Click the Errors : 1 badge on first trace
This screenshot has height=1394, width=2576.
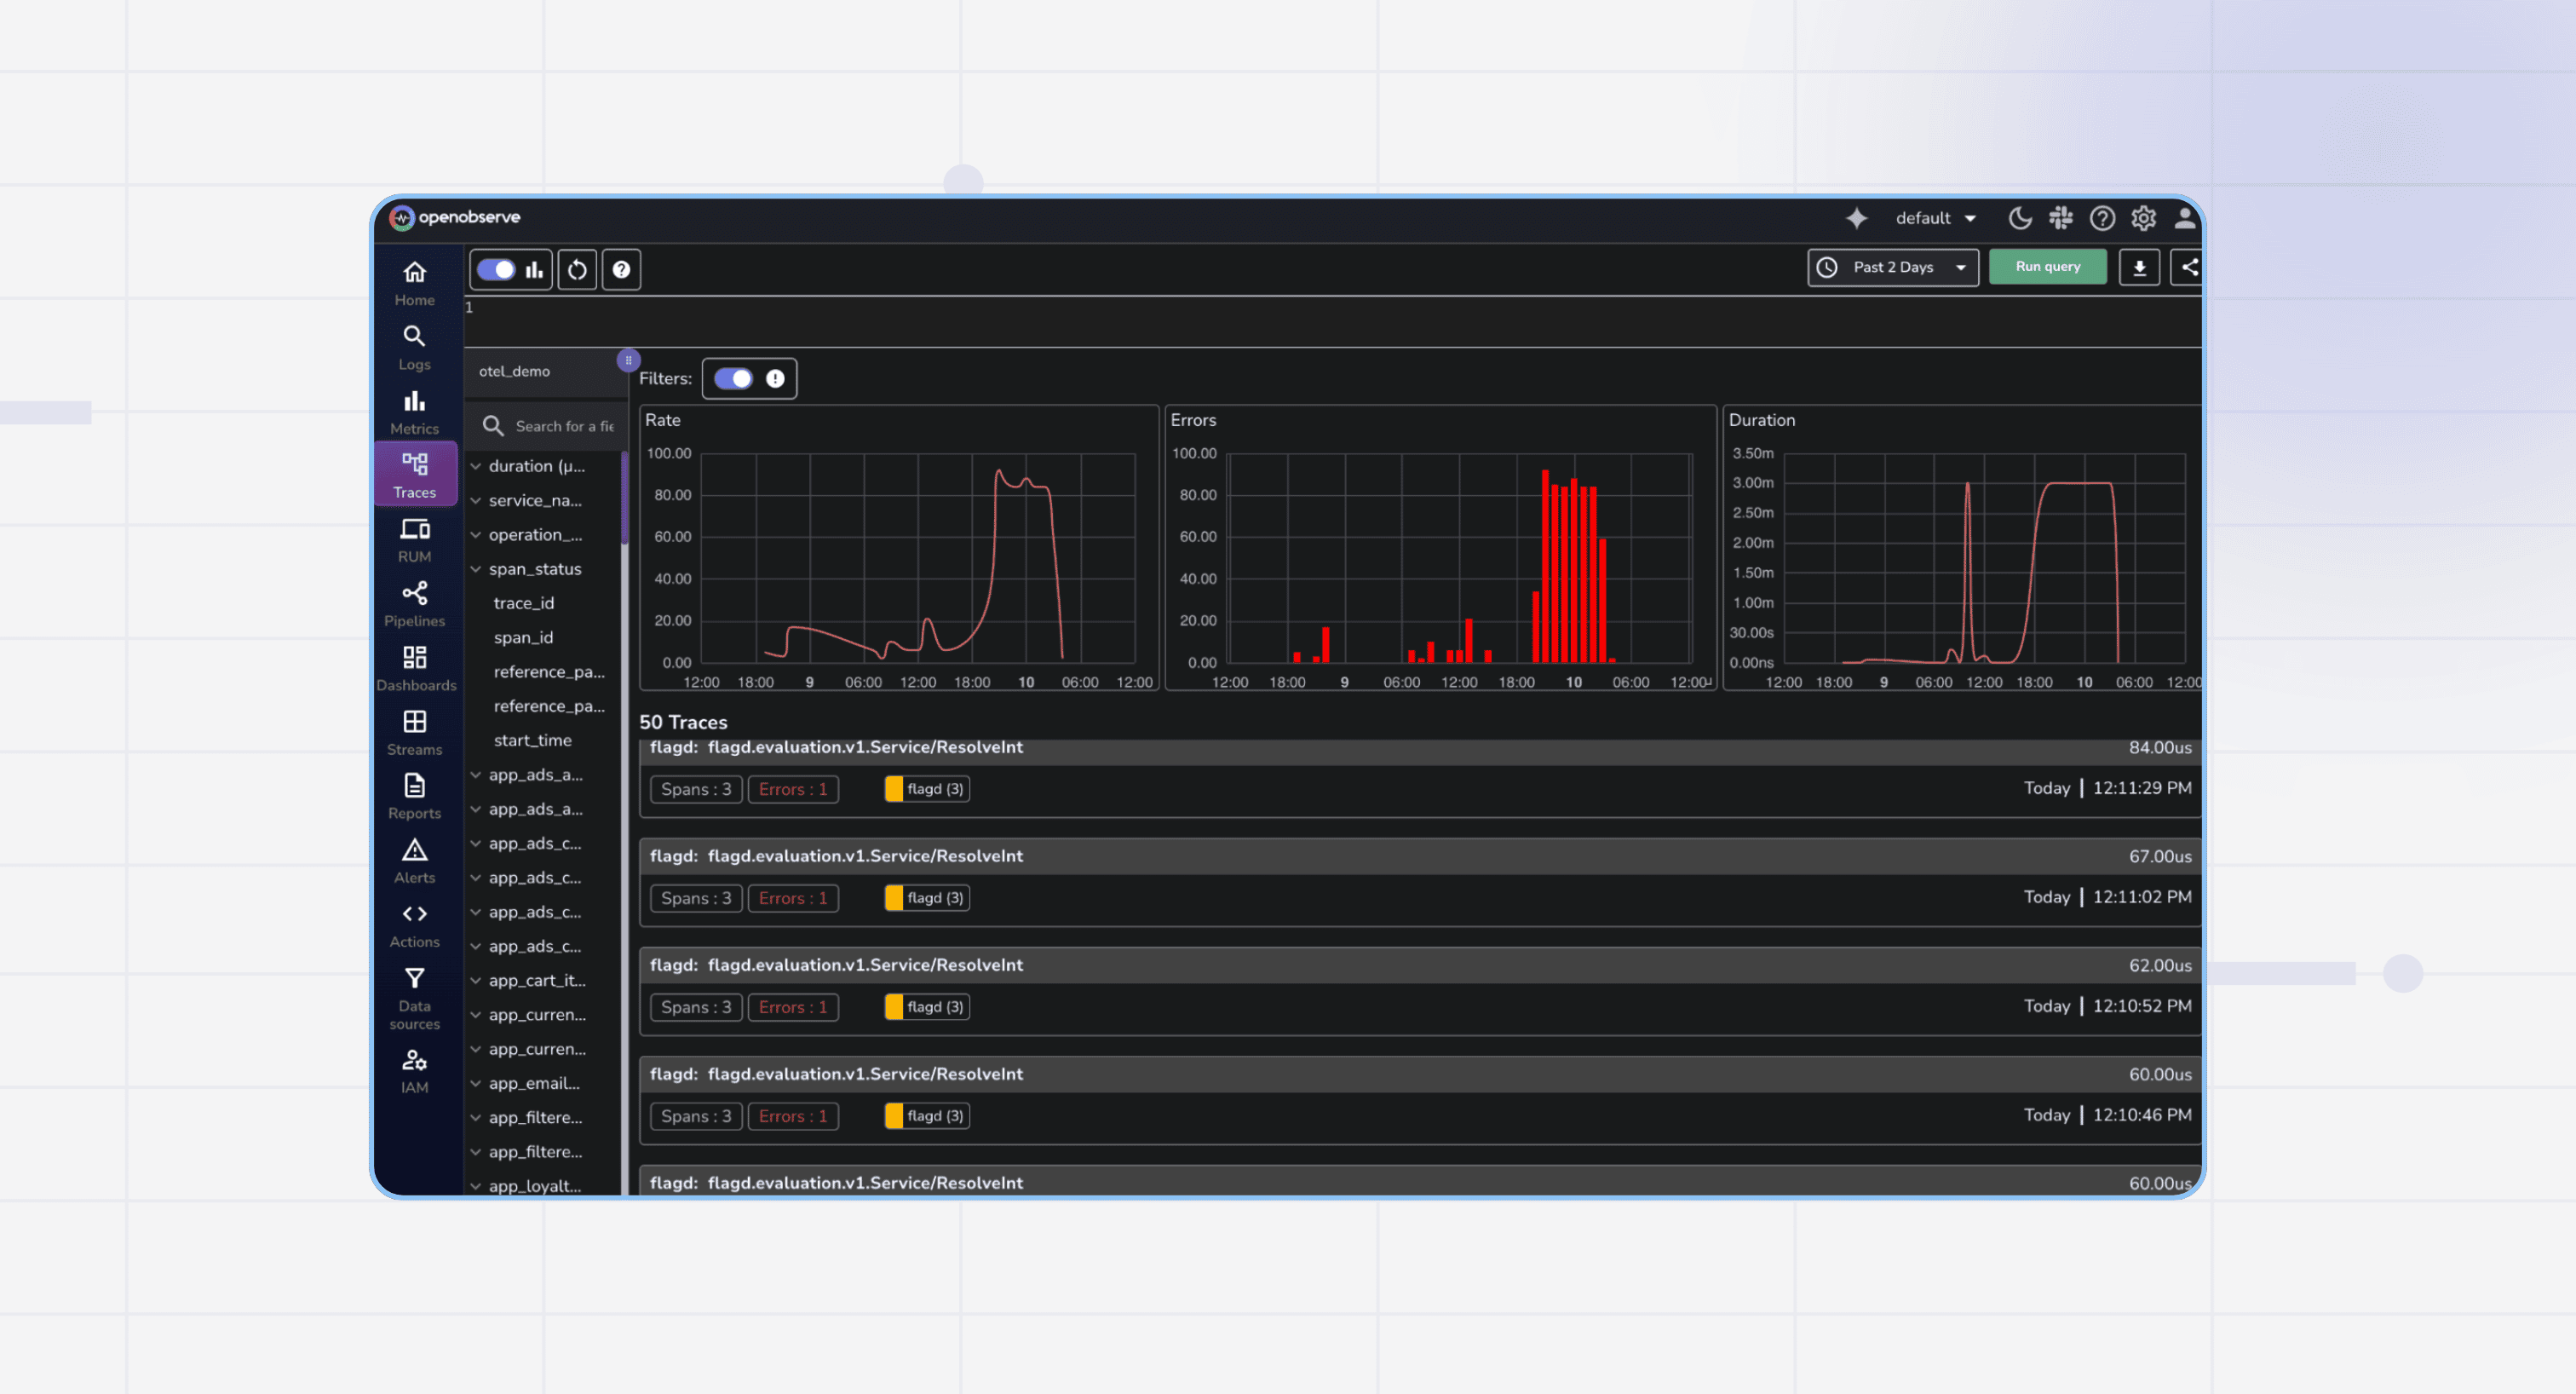792,789
